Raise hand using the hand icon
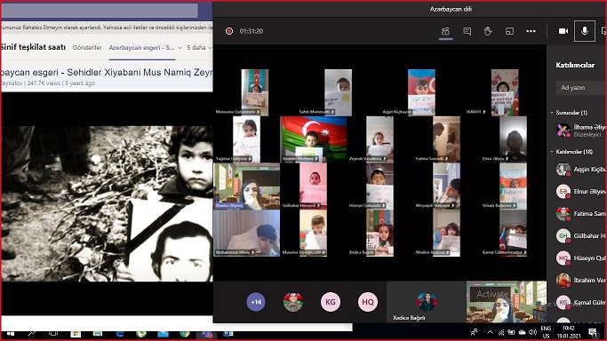This screenshot has height=341, width=607. (x=488, y=31)
